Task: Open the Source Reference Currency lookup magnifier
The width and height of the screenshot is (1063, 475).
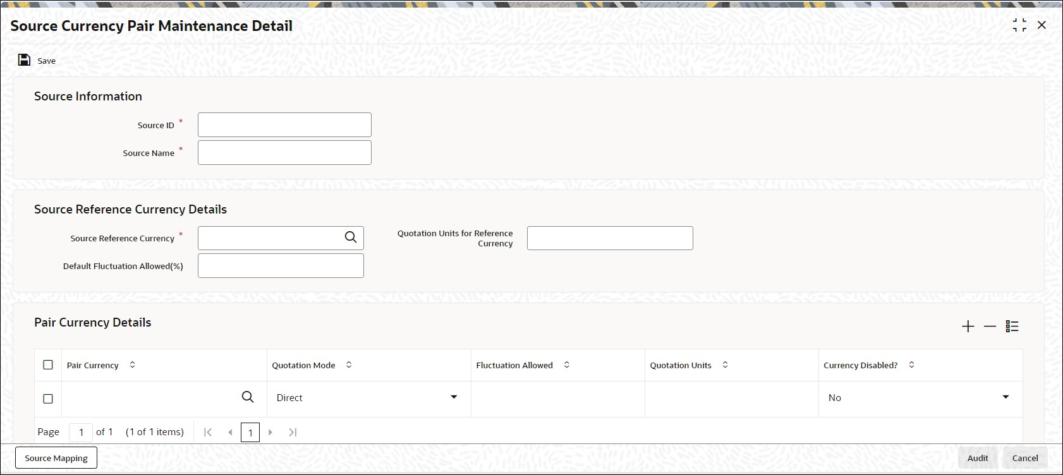Action: pyautogui.click(x=351, y=237)
